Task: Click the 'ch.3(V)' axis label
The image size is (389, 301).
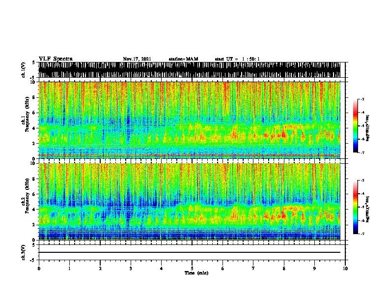Action: tap(23, 252)
